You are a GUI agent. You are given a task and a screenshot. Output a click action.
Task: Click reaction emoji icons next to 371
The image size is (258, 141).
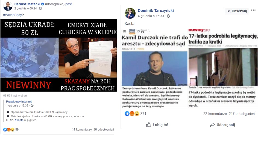pyautogui.click(x=132, y=114)
